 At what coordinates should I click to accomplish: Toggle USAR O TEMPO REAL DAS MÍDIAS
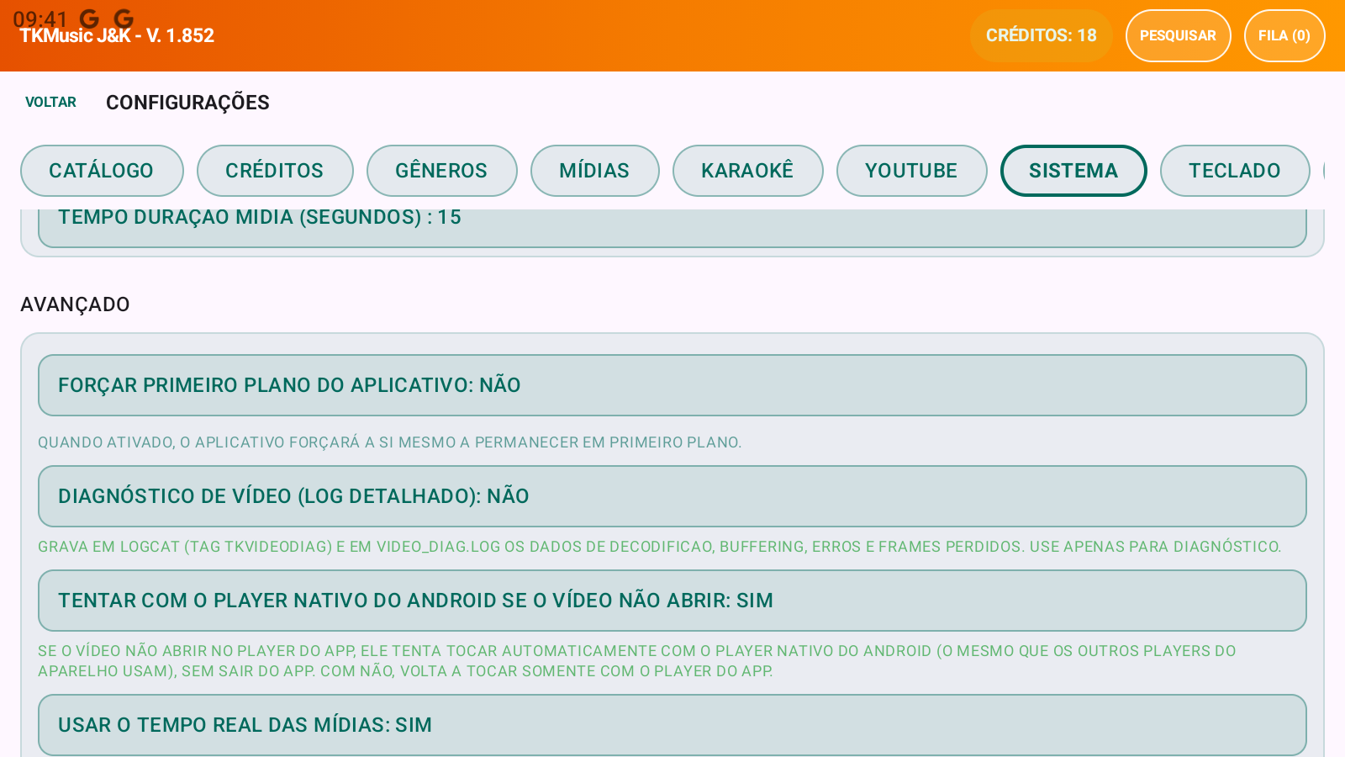click(672, 725)
